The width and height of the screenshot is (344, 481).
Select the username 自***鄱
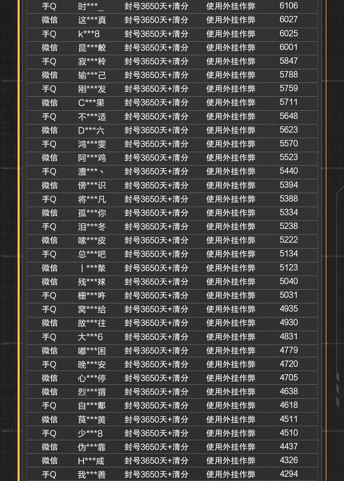tap(92, 405)
